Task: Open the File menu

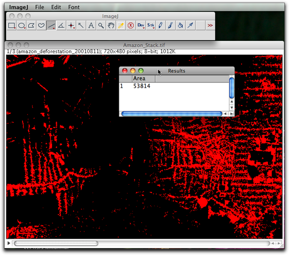Action: click(x=39, y=7)
